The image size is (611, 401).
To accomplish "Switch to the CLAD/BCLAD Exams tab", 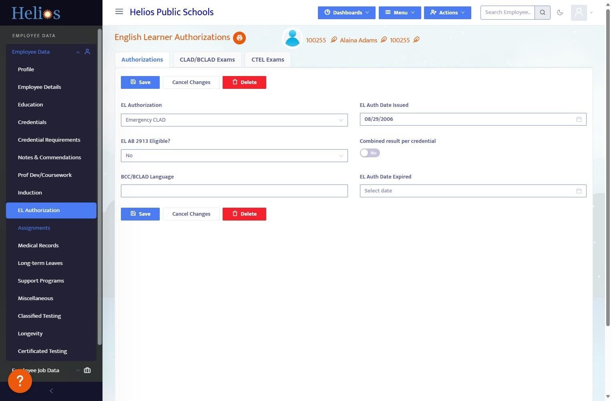I will coord(207,60).
